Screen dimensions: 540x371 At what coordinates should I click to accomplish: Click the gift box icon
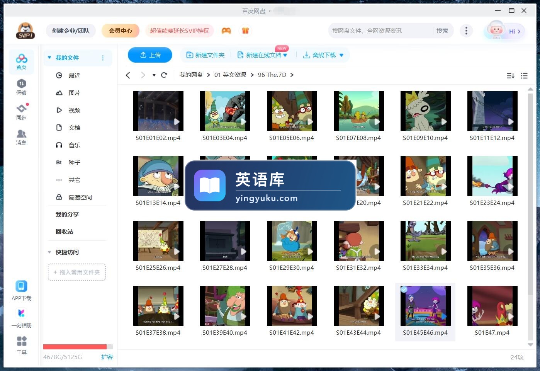(245, 31)
